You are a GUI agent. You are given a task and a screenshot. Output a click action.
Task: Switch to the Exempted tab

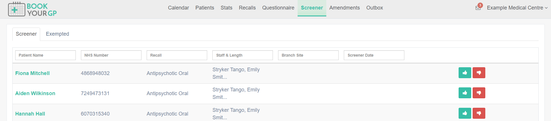[x=57, y=34]
